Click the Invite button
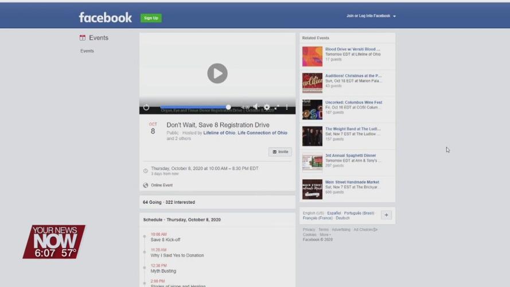The width and height of the screenshot is (510, 287). (280, 152)
